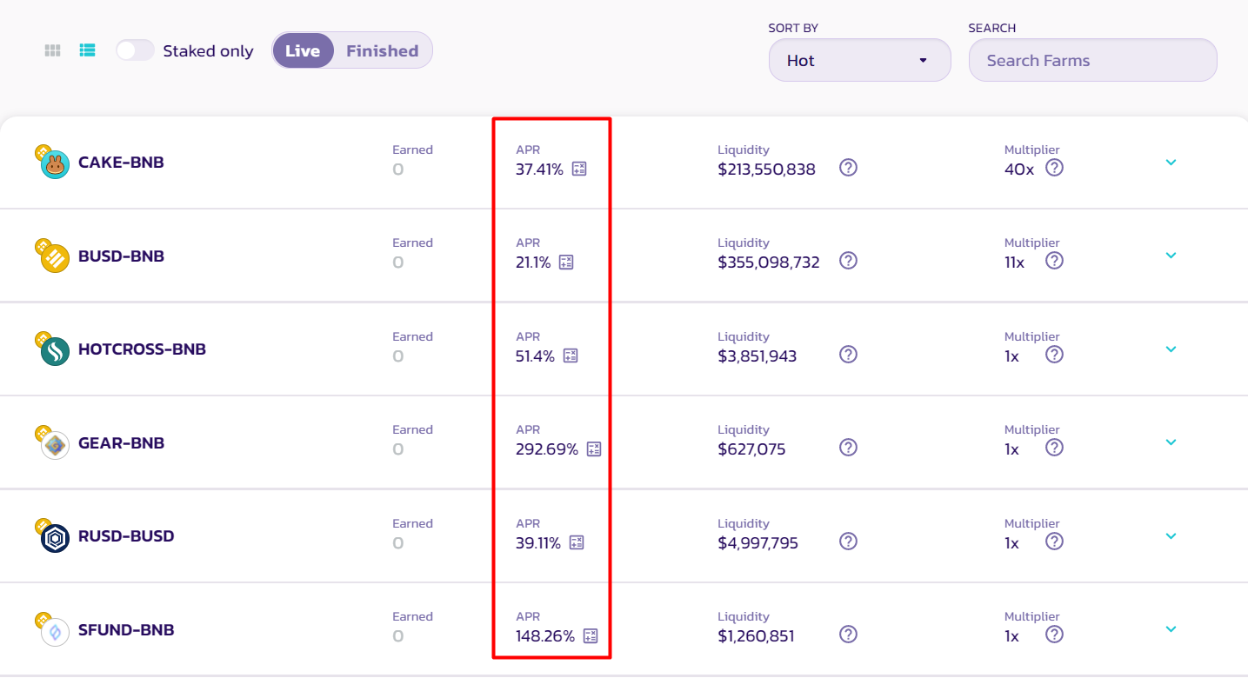This screenshot has height=678, width=1248.
Task: Click multiplier help icon for RUSD-BUSD
Action: [x=1054, y=542]
